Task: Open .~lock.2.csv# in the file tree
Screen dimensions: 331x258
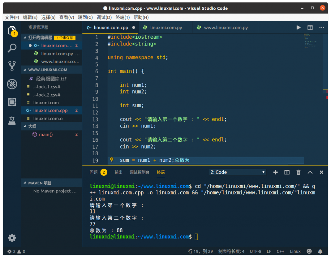Action: coord(51,95)
